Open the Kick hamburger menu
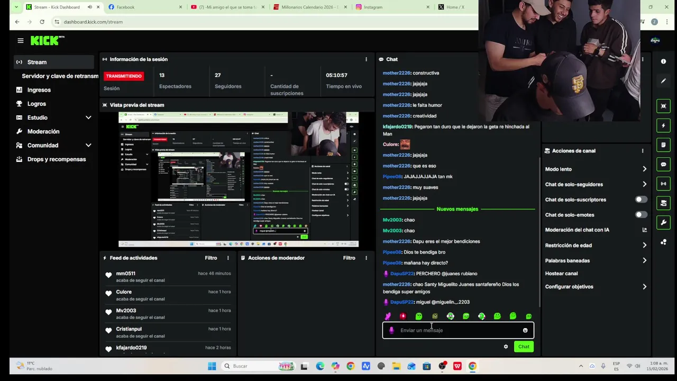Image resolution: width=677 pixels, height=381 pixels. [20, 41]
